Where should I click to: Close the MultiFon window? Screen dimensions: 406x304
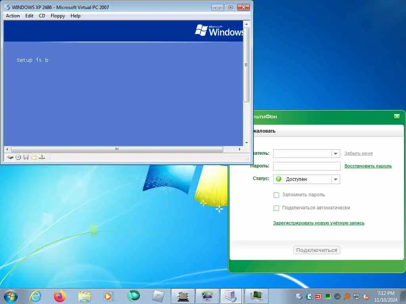396,116
